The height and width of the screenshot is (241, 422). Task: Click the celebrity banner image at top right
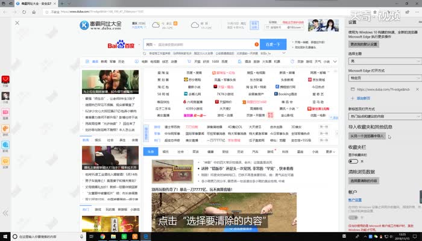point(324,25)
